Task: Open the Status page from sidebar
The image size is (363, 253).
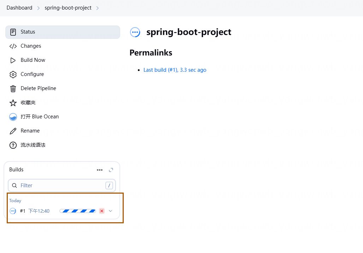Action: [x=63, y=32]
